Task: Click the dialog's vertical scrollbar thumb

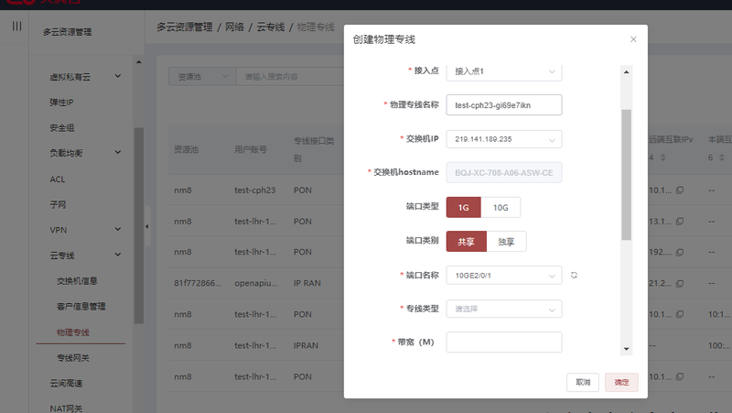Action: pyautogui.click(x=626, y=174)
